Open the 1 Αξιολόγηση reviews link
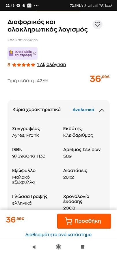This screenshot has width=117, height=254. [x=51, y=65]
